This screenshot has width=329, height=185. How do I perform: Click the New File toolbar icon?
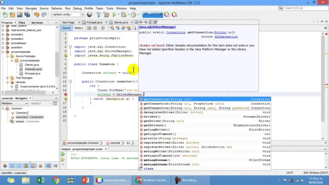coord(5,14)
